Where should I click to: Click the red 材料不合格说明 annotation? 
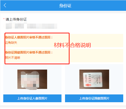tap(72, 45)
